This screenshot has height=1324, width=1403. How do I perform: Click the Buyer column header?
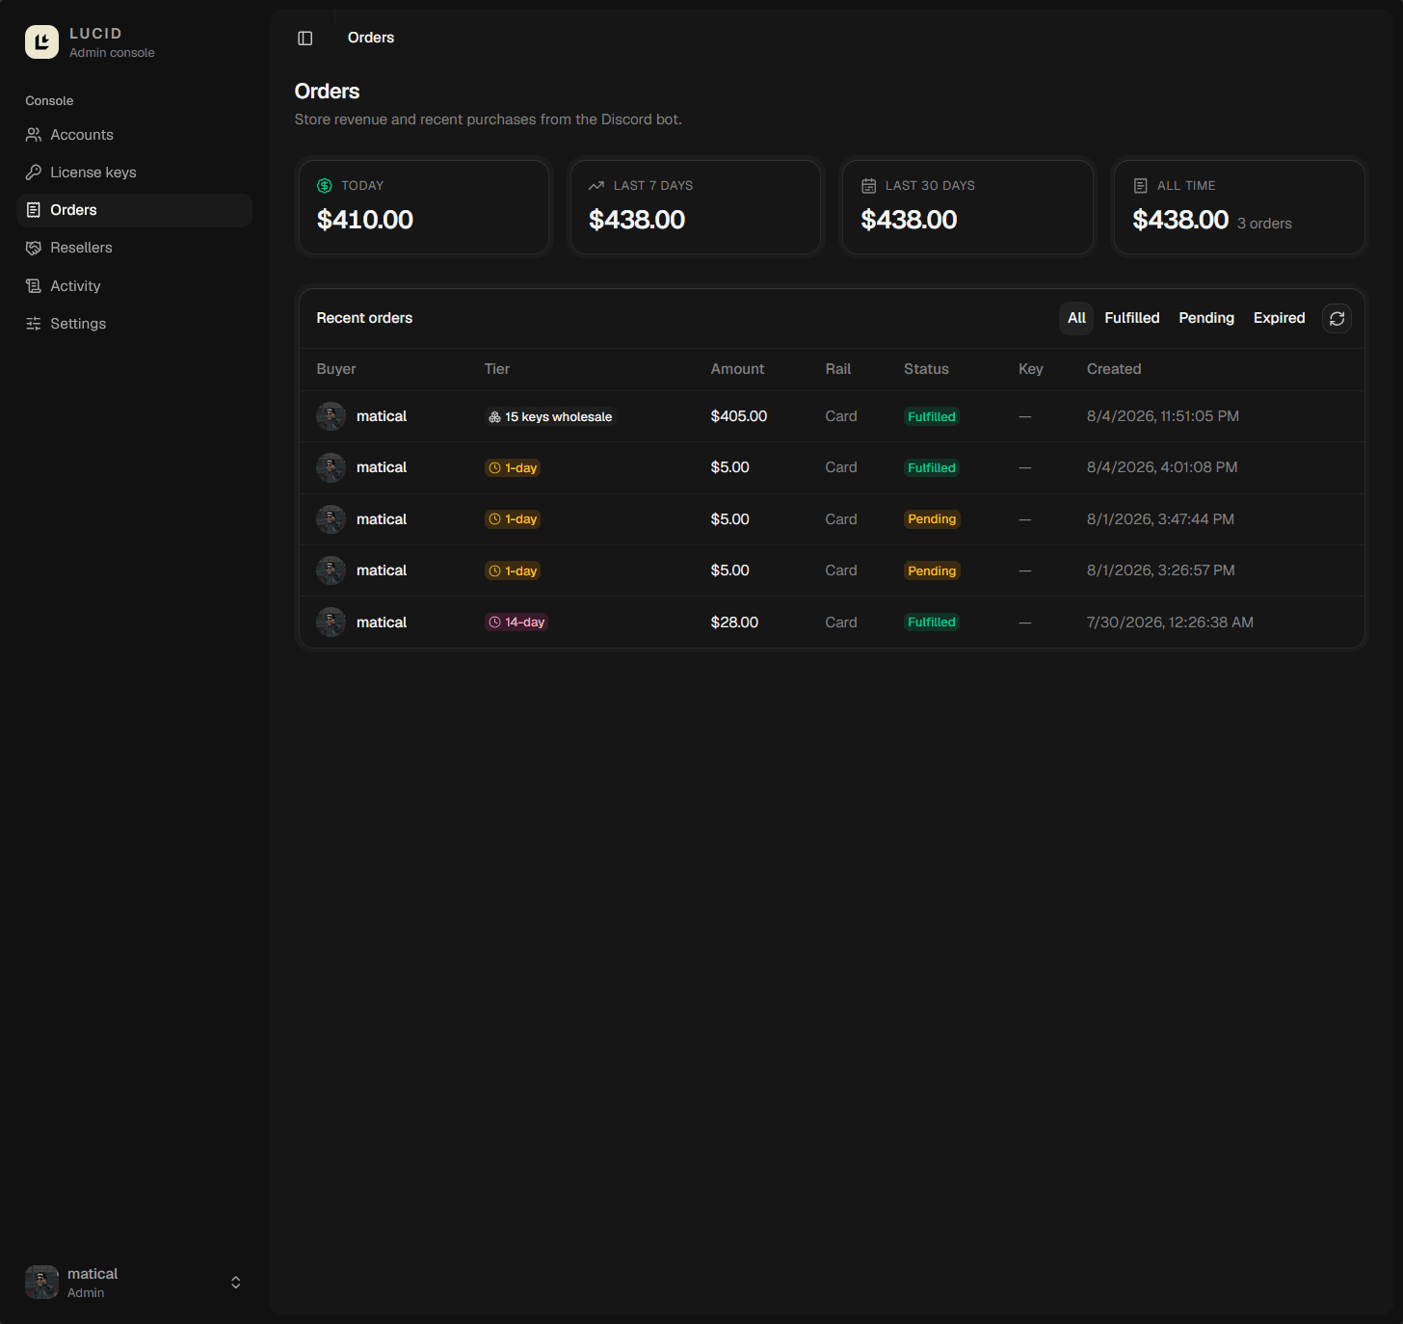336,369
